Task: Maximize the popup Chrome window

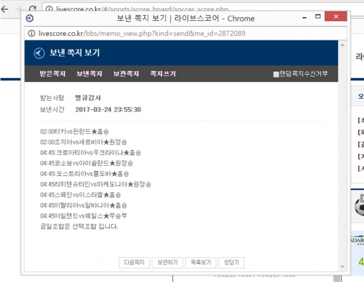Action: pos(318,16)
